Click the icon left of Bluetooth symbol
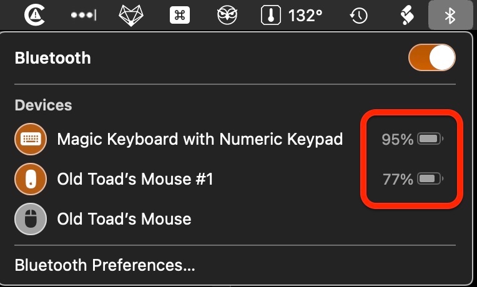The height and width of the screenshot is (287, 477). pyautogui.click(x=407, y=16)
